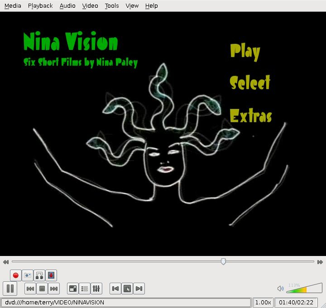
Task: Set volume on the triangular volume slider
Action: (304, 288)
